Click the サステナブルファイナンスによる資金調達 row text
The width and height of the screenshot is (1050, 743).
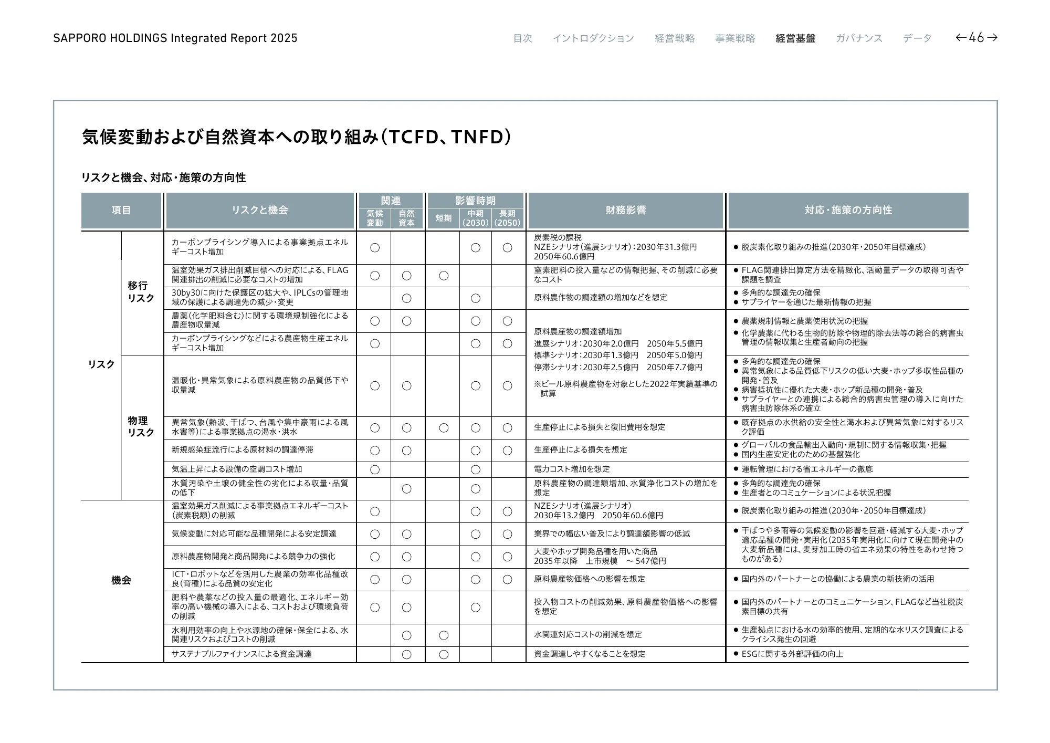pyautogui.click(x=241, y=654)
